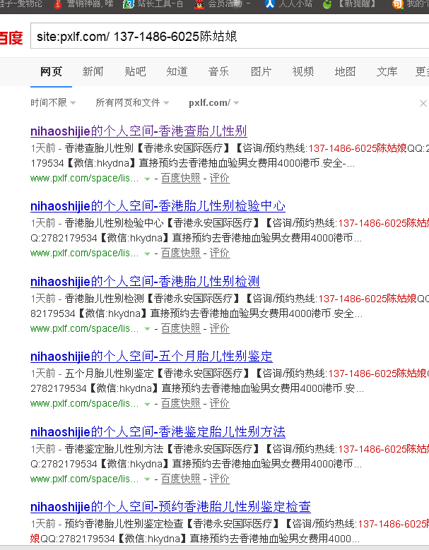Select the 网页 search tab
Screen dimensions: 429x550
coord(51,71)
